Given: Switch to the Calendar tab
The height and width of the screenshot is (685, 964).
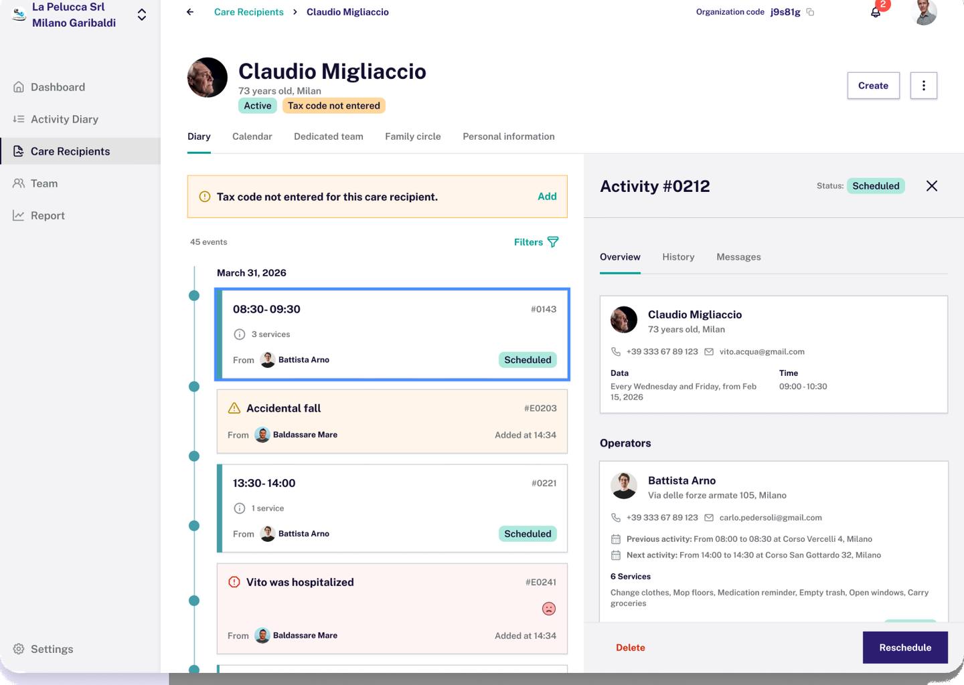Looking at the screenshot, I should point(252,136).
